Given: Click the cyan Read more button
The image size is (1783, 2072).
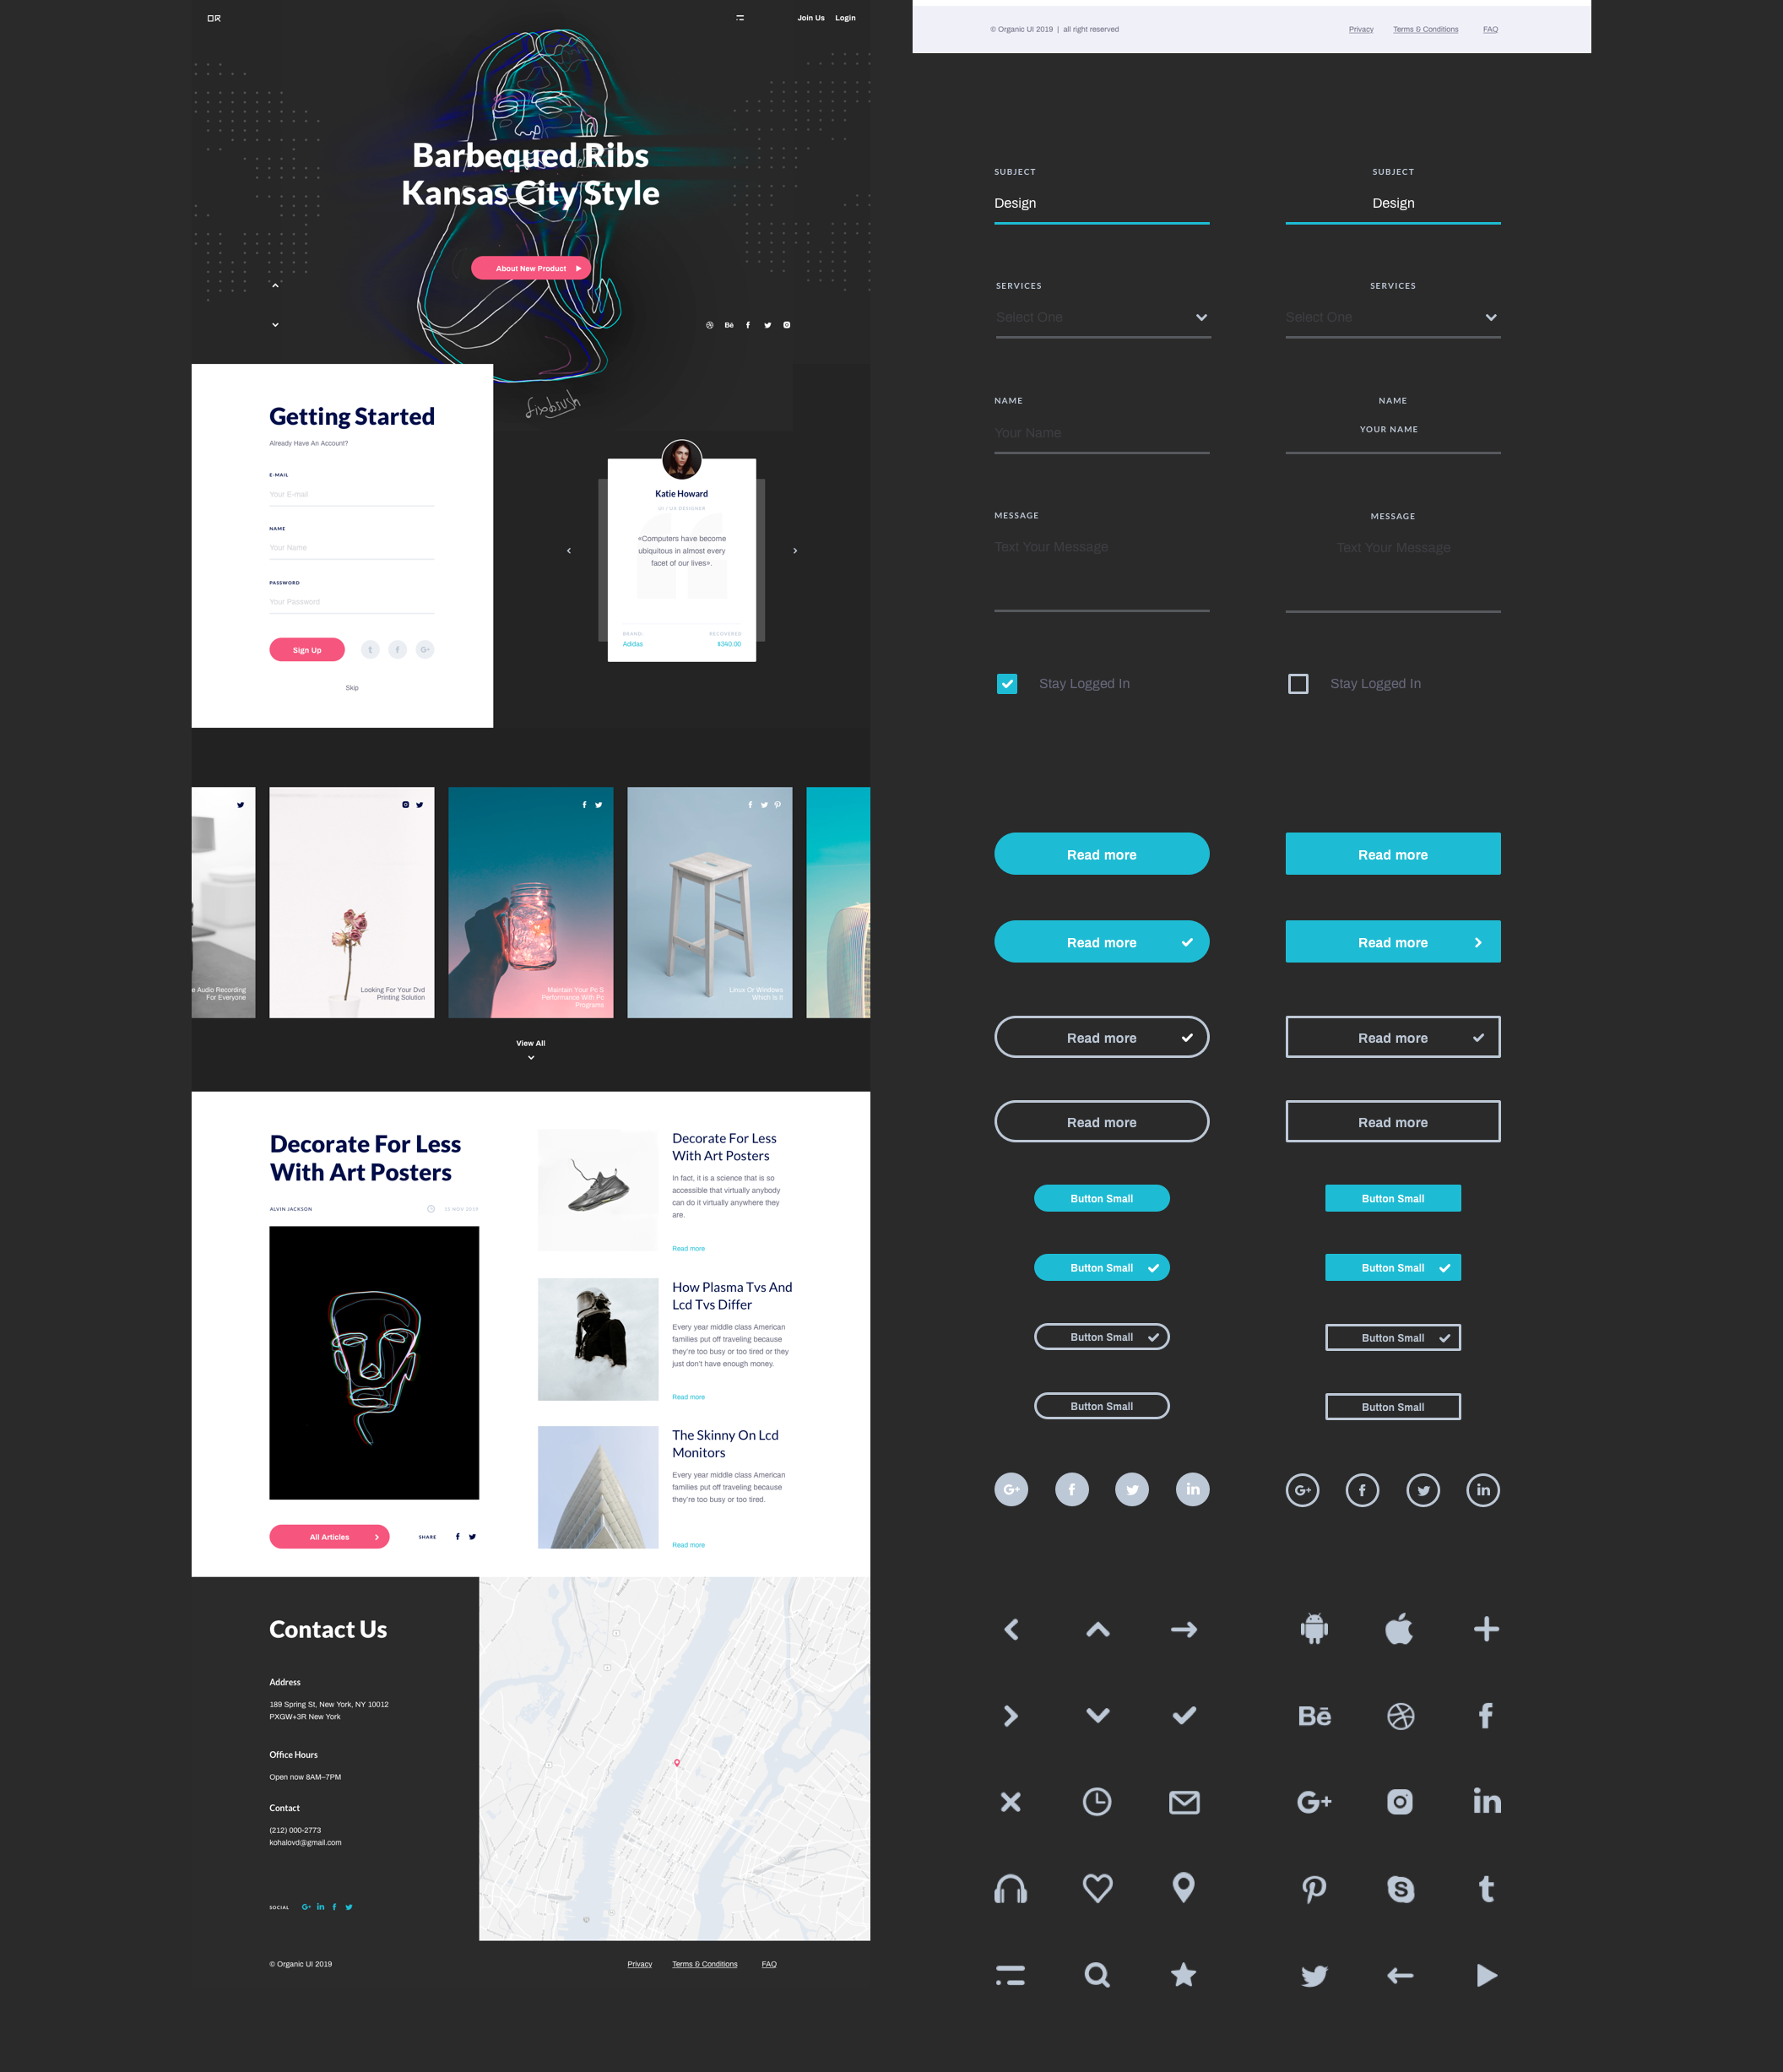Looking at the screenshot, I should click(1101, 854).
